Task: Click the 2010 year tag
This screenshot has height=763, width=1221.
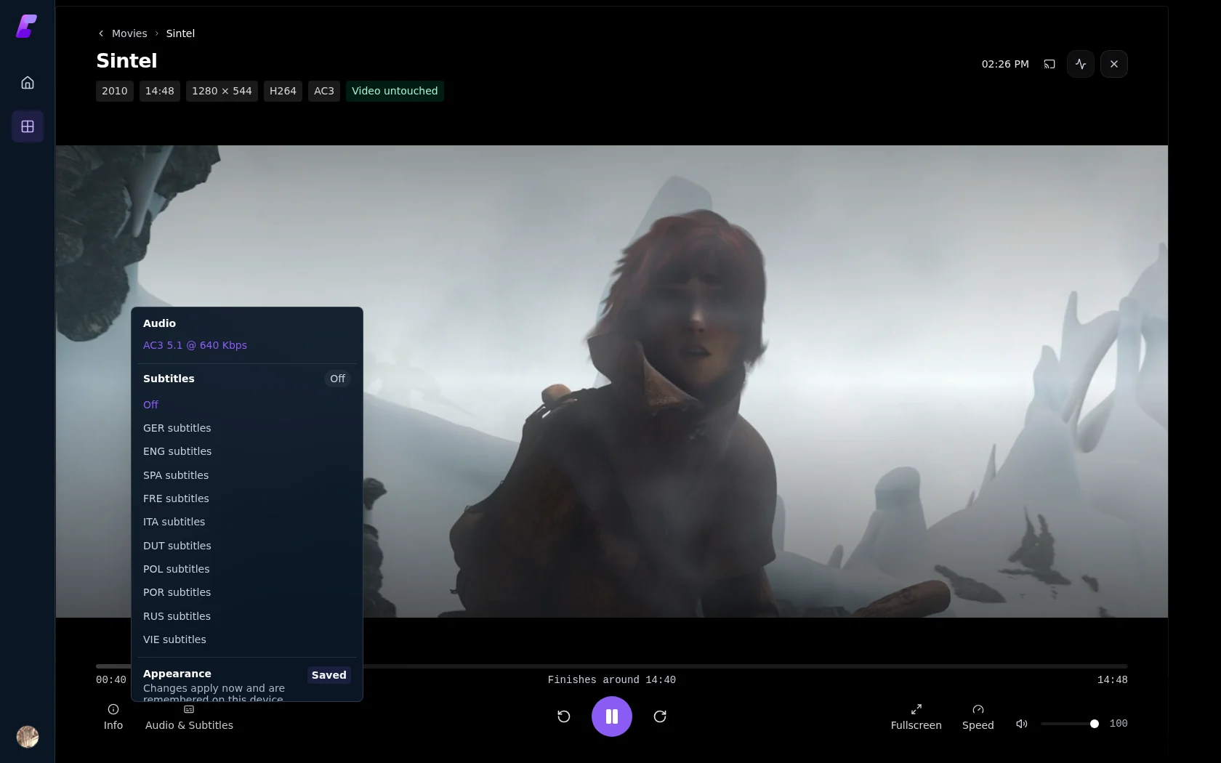Action: click(115, 91)
